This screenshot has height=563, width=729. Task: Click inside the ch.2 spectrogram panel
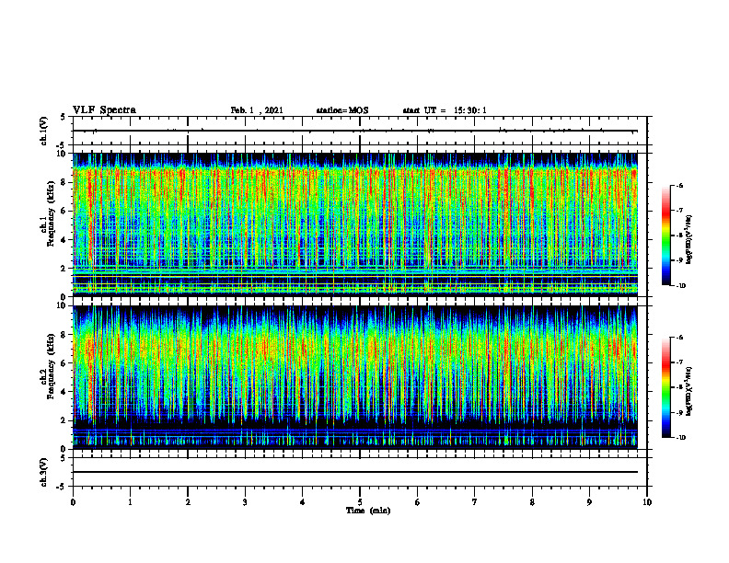[x=355, y=376]
